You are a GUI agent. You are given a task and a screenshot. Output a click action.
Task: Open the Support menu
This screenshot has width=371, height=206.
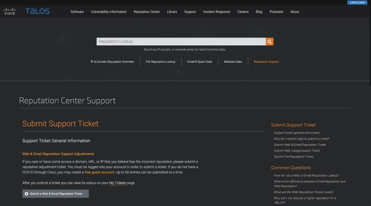(190, 12)
